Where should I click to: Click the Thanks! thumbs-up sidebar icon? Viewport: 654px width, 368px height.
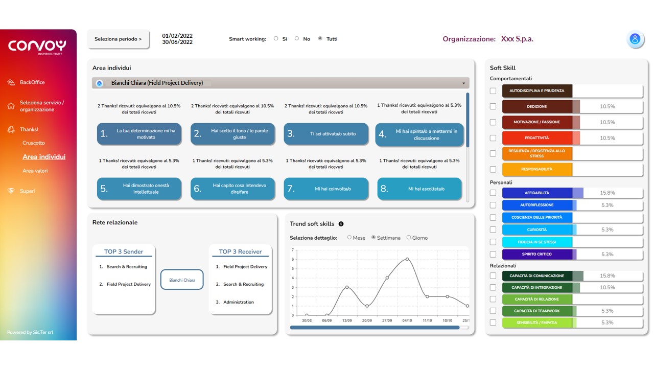11,130
